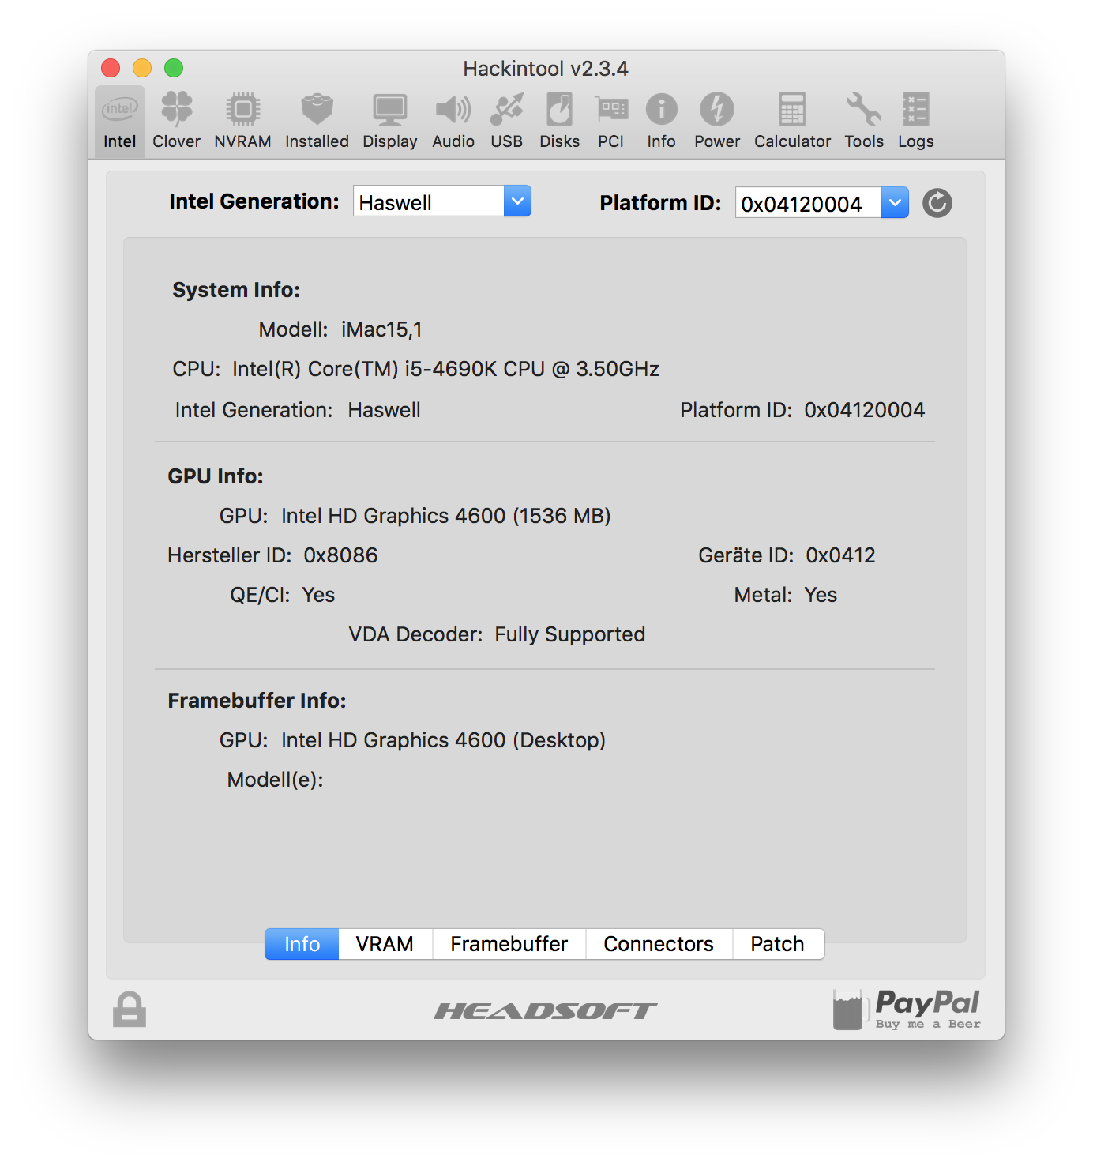The height and width of the screenshot is (1166, 1093).
Task: Show the Installed kexts section
Action: pyautogui.click(x=317, y=121)
